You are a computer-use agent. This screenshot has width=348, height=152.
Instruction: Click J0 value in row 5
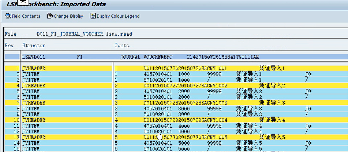308,91
